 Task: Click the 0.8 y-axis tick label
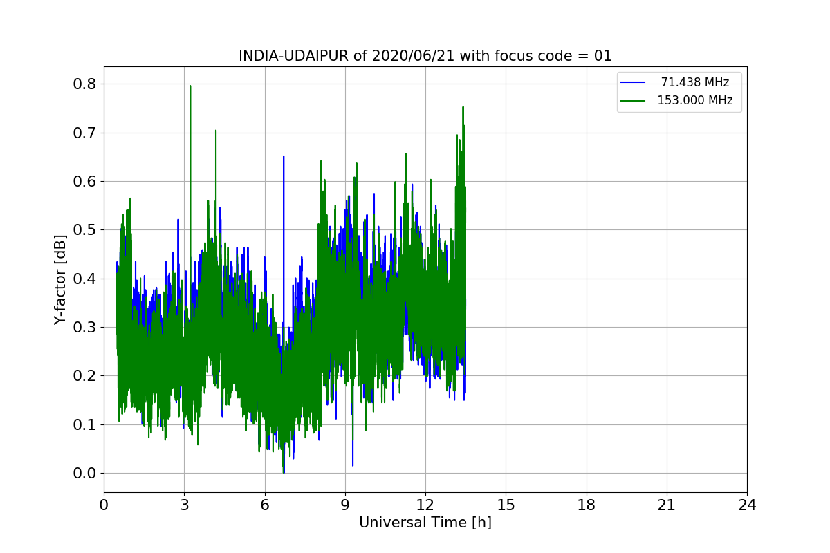point(84,84)
